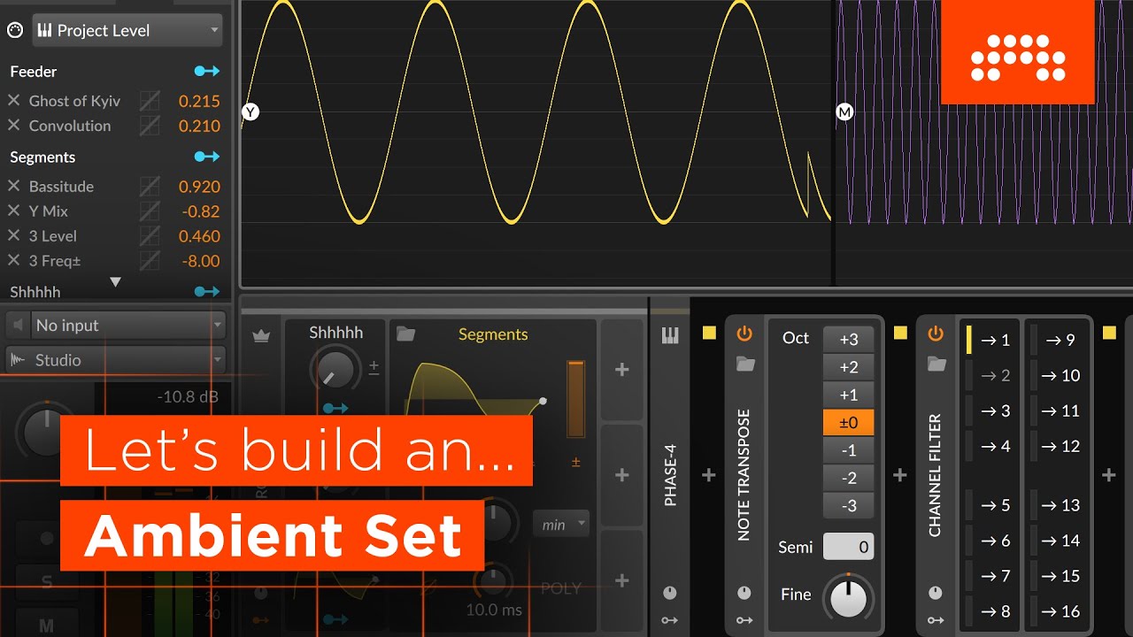Select the ±0 octave button

coord(848,422)
